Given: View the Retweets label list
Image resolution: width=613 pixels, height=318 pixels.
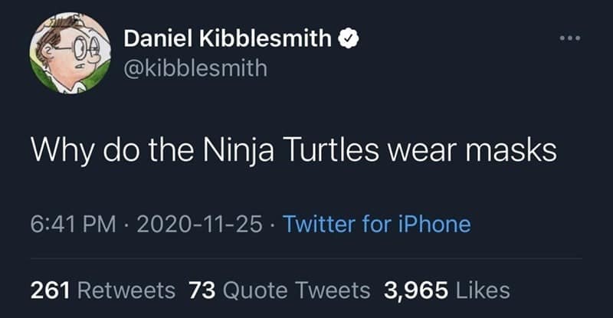Looking at the screenshot, I should [127, 290].
